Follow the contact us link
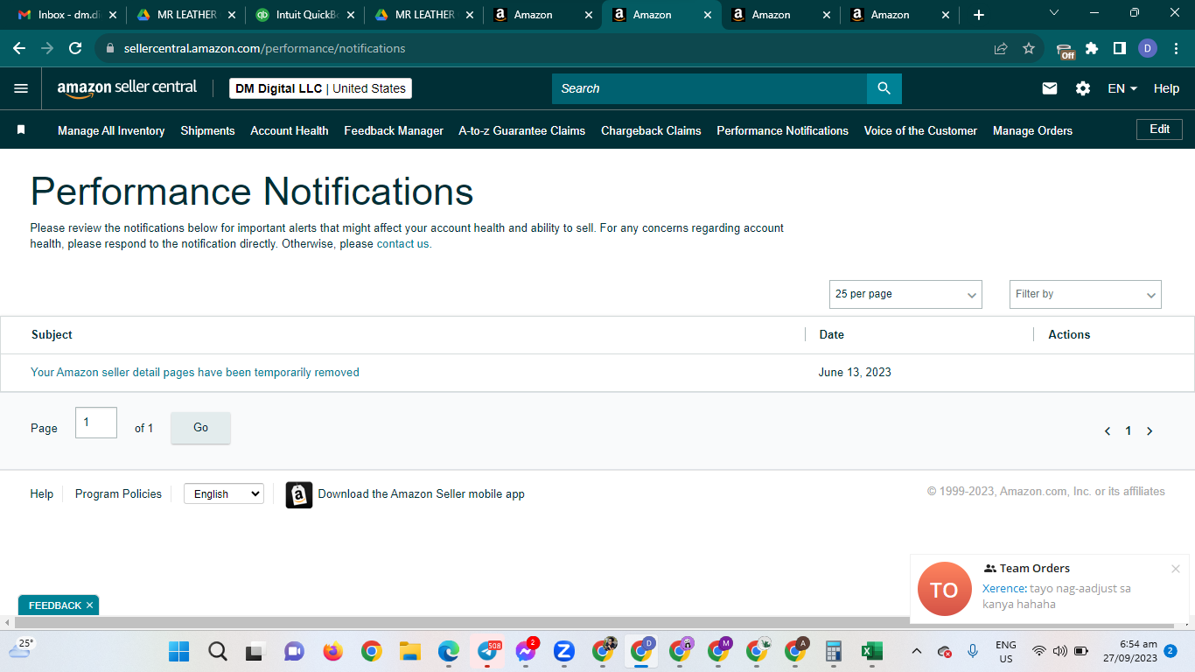The width and height of the screenshot is (1195, 672). coord(402,244)
